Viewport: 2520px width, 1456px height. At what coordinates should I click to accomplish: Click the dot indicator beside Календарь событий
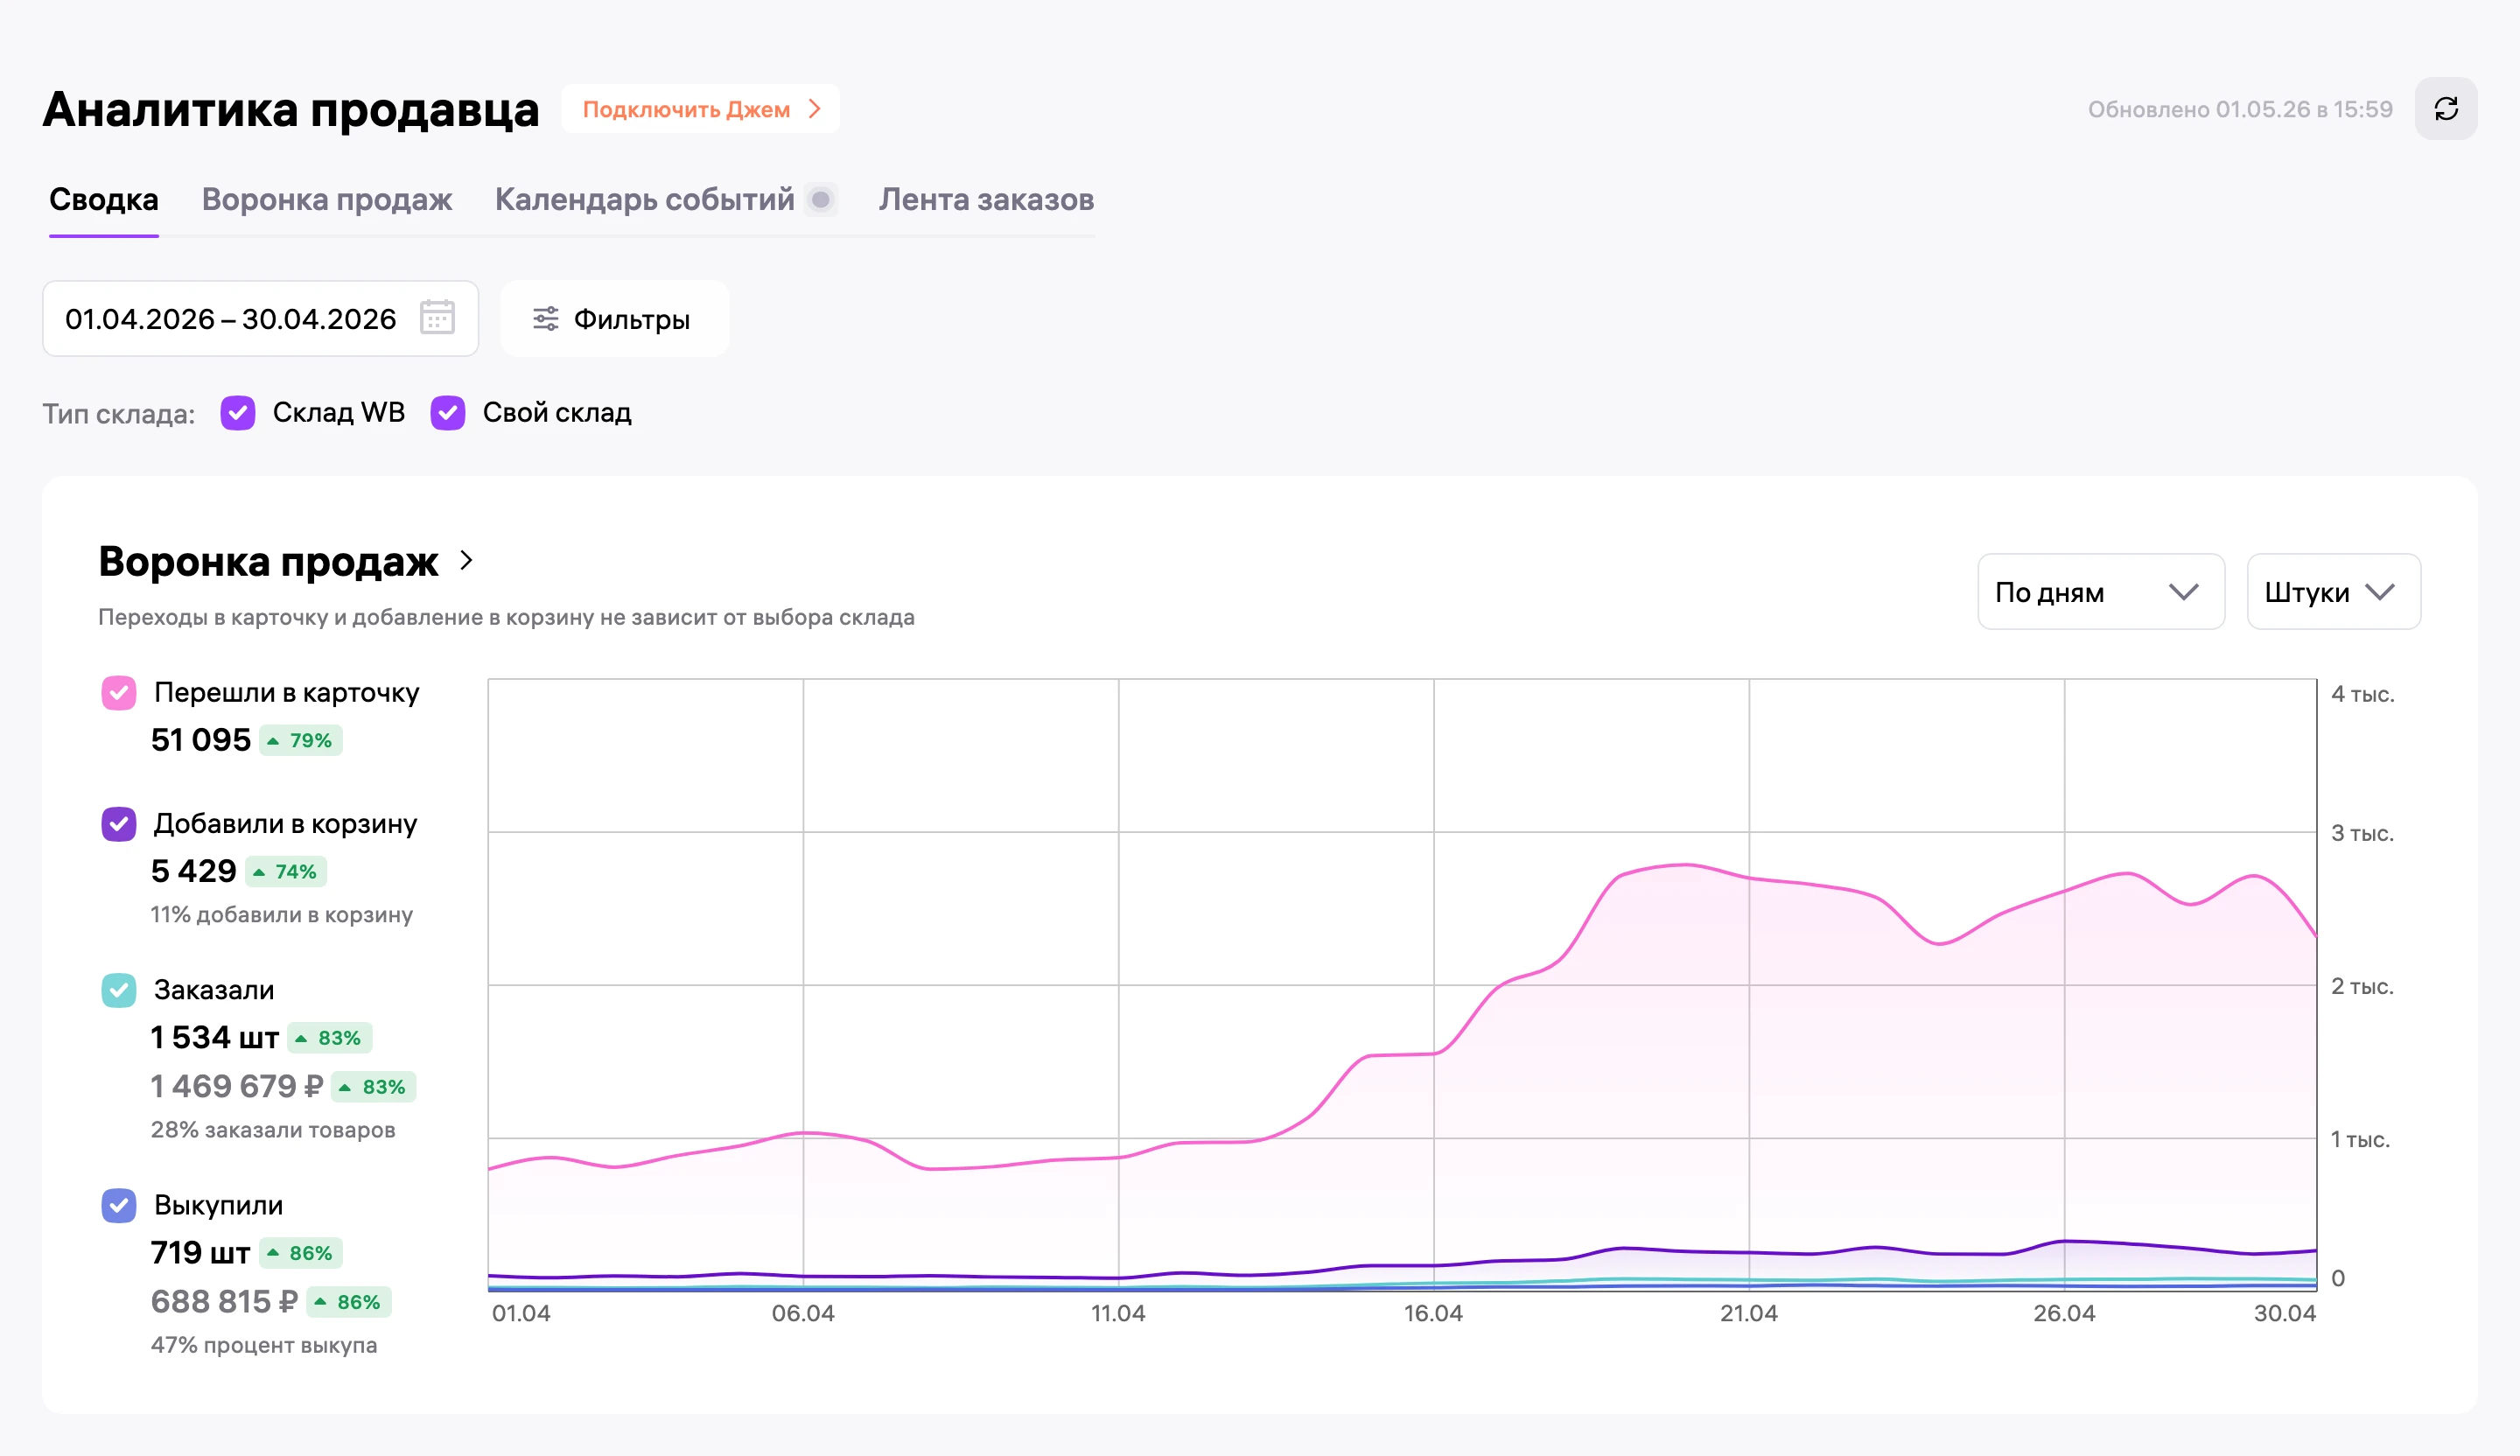[821, 200]
